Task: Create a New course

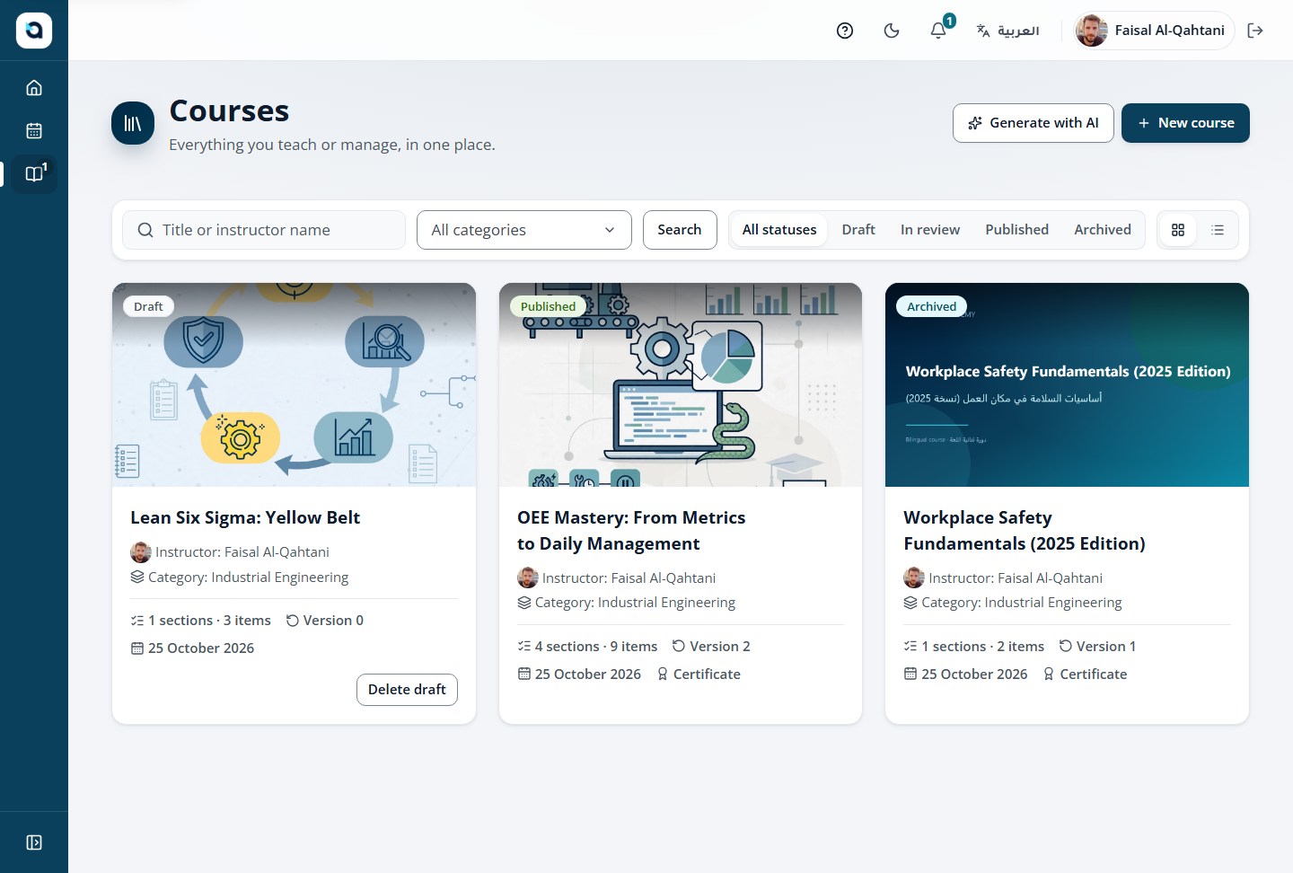Action: click(1185, 123)
